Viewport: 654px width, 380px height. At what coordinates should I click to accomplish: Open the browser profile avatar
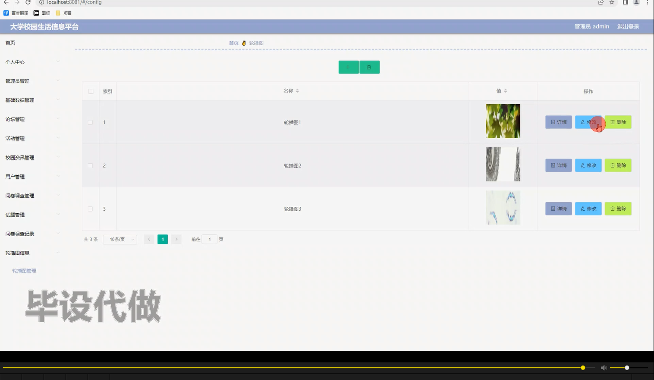pyautogui.click(x=636, y=3)
